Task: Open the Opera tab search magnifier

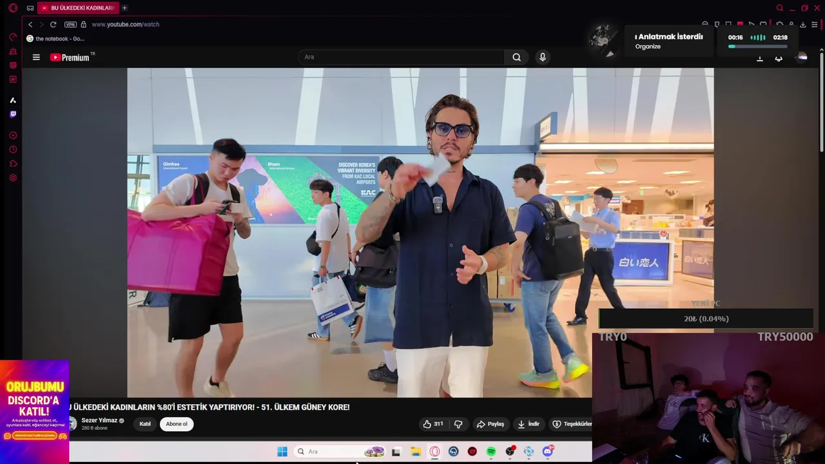Action: tap(780, 8)
